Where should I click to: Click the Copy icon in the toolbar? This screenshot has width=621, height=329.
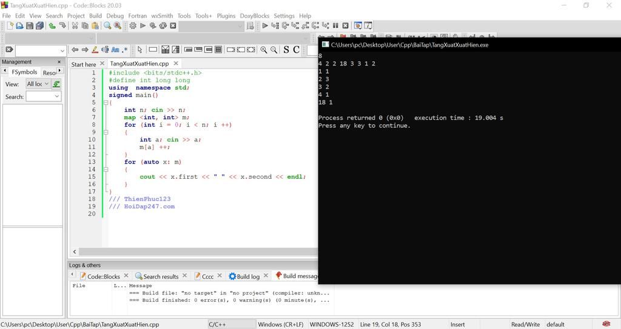pos(85,25)
